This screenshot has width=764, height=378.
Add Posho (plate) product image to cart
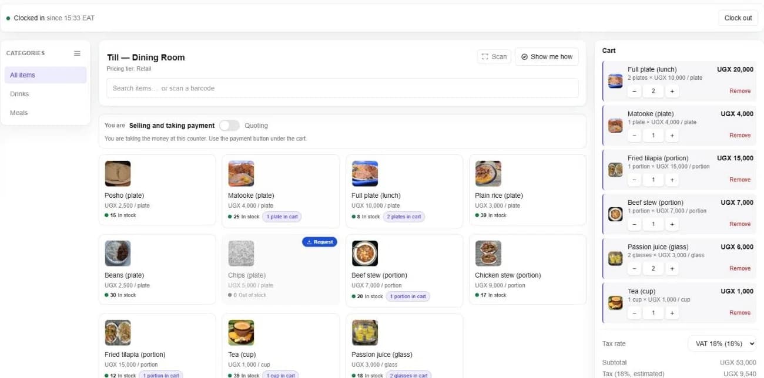click(x=118, y=174)
